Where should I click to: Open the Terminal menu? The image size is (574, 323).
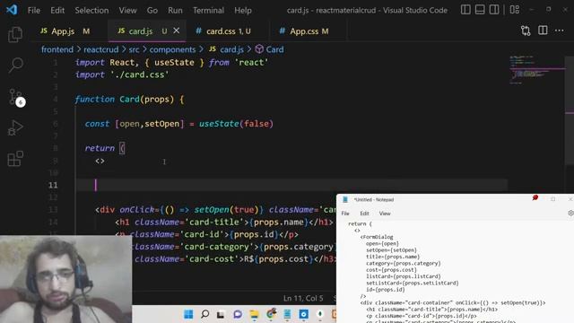pyautogui.click(x=208, y=10)
